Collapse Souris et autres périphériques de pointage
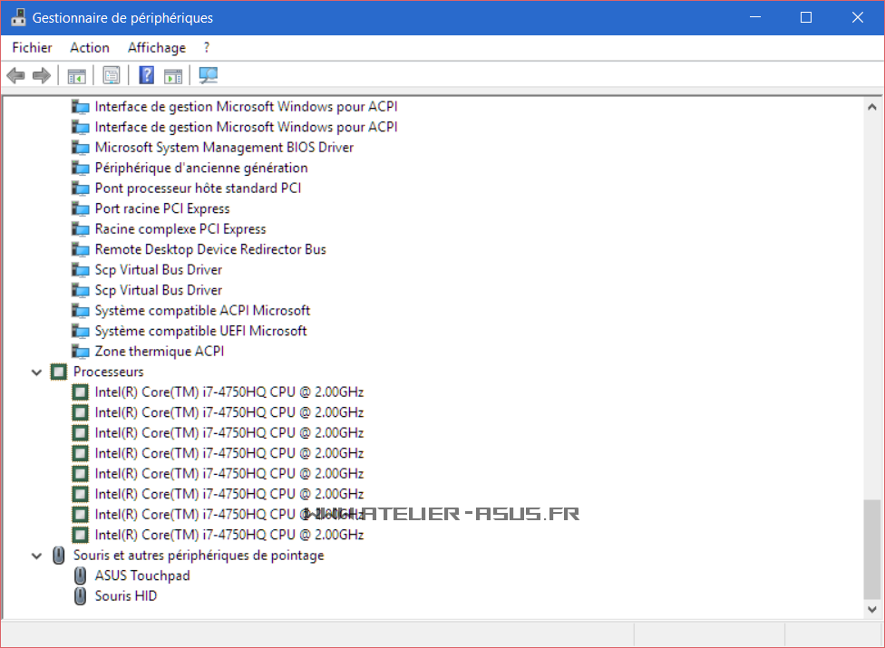This screenshot has height=648, width=885. [x=36, y=556]
